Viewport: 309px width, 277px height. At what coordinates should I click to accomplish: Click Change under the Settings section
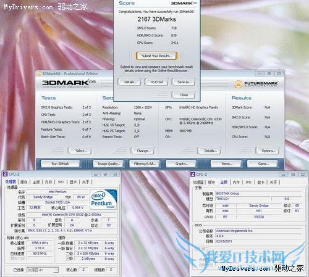pos(143,151)
